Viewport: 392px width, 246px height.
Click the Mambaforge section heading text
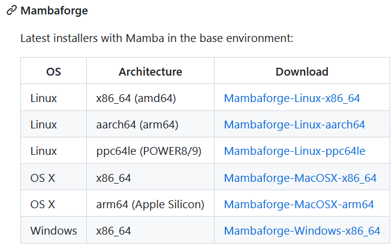pyautogui.click(x=54, y=11)
